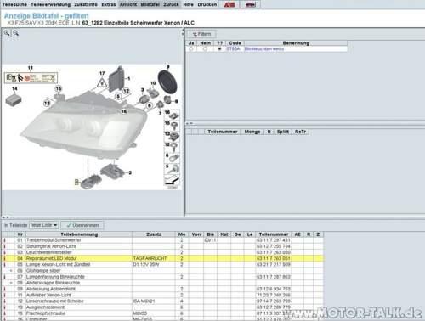Click the Filtern button

201,34
